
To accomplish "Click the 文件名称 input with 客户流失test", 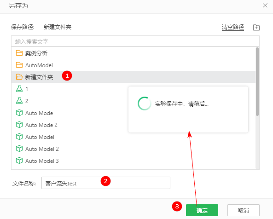I will point(106,183).
